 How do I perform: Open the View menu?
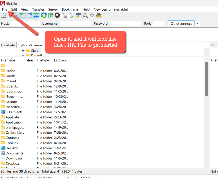point(25,9)
